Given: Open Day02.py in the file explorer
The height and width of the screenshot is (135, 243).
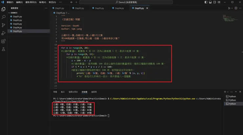Looking at the screenshot, I should click(17, 20).
